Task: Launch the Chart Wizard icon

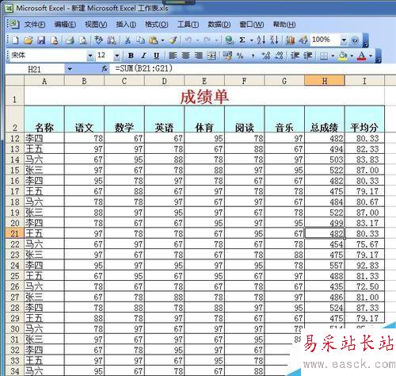Action: coord(291,40)
